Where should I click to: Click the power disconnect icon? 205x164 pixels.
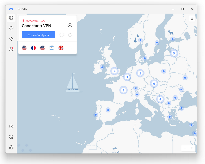62,35
